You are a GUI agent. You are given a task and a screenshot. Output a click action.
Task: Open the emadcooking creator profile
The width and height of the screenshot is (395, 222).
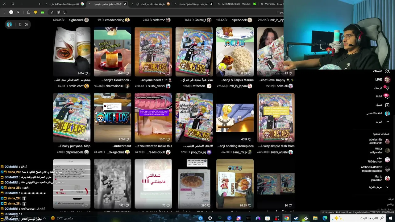click(117, 20)
